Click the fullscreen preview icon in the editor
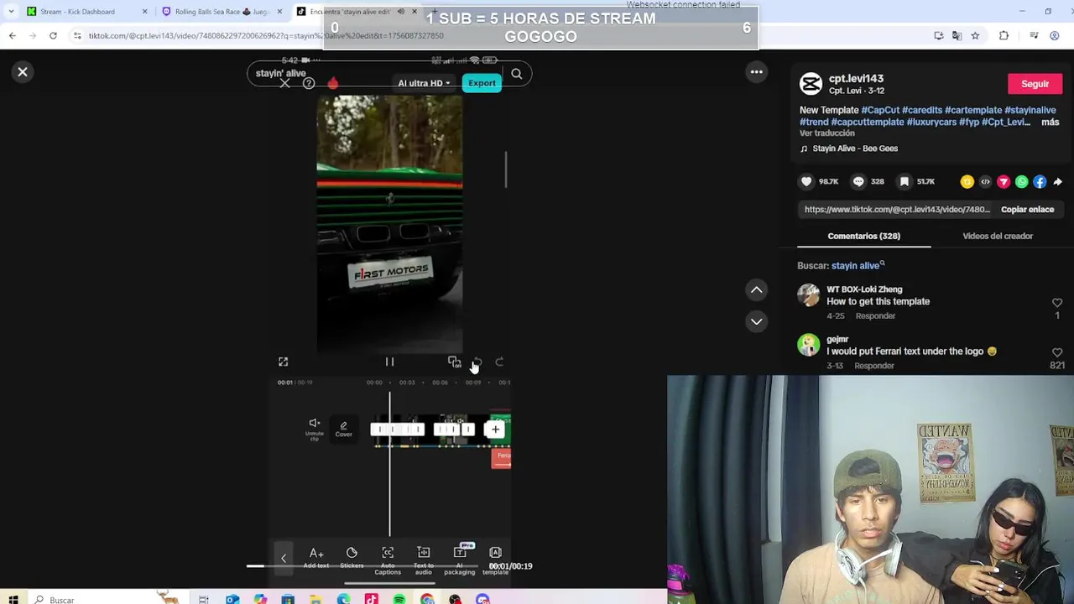The width and height of the screenshot is (1074, 604). point(283,362)
